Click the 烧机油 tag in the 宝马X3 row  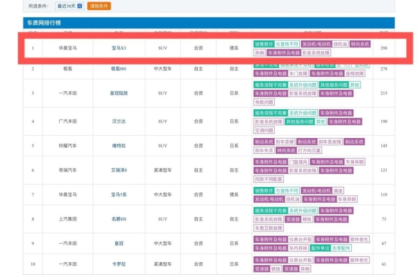pos(340,44)
